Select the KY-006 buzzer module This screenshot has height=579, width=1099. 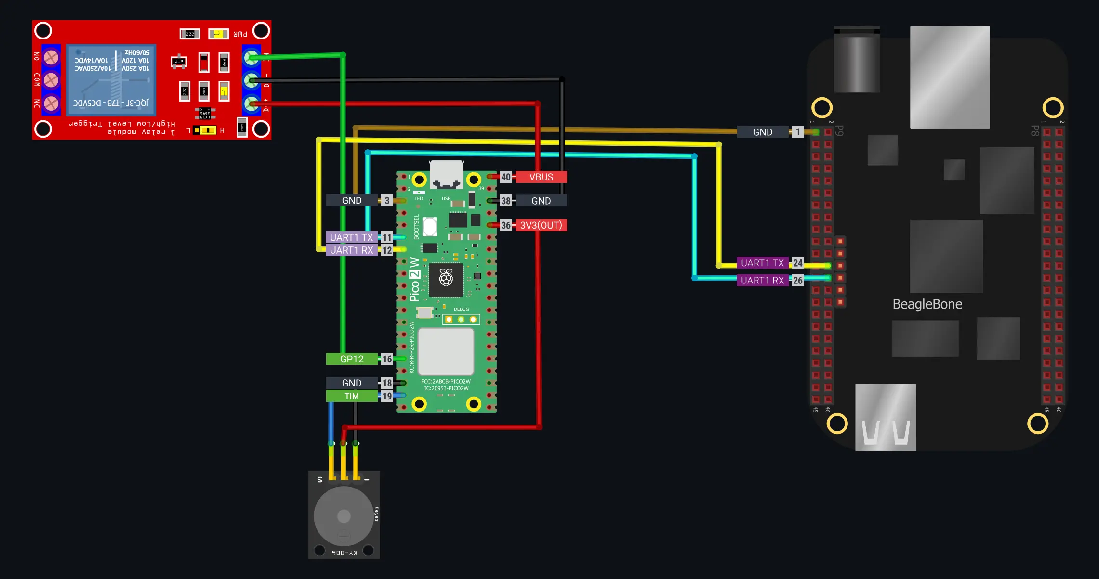[344, 516]
